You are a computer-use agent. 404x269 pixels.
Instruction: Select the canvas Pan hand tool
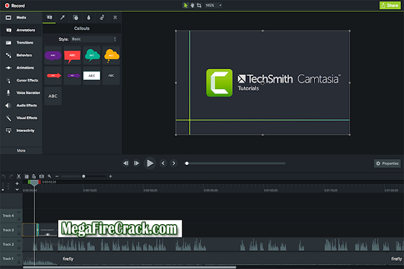192,5
